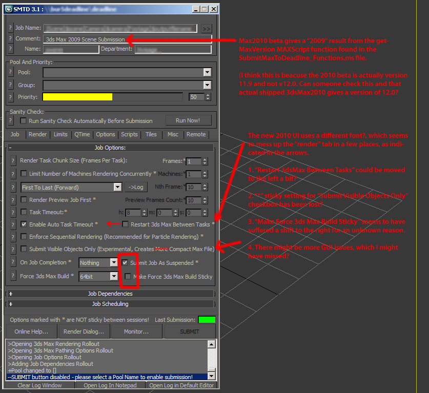Open the Render tab

38,134
